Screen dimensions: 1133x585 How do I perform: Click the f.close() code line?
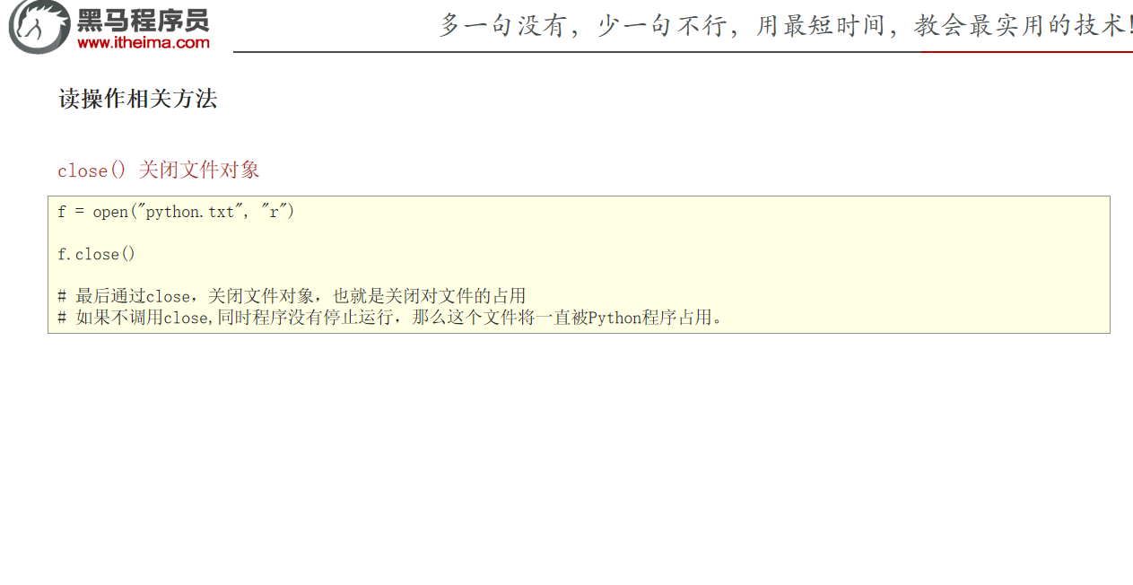point(96,254)
